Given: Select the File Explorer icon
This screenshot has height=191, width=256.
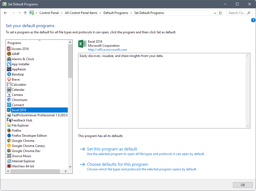Looking at the screenshot, I should tap(9, 125).
